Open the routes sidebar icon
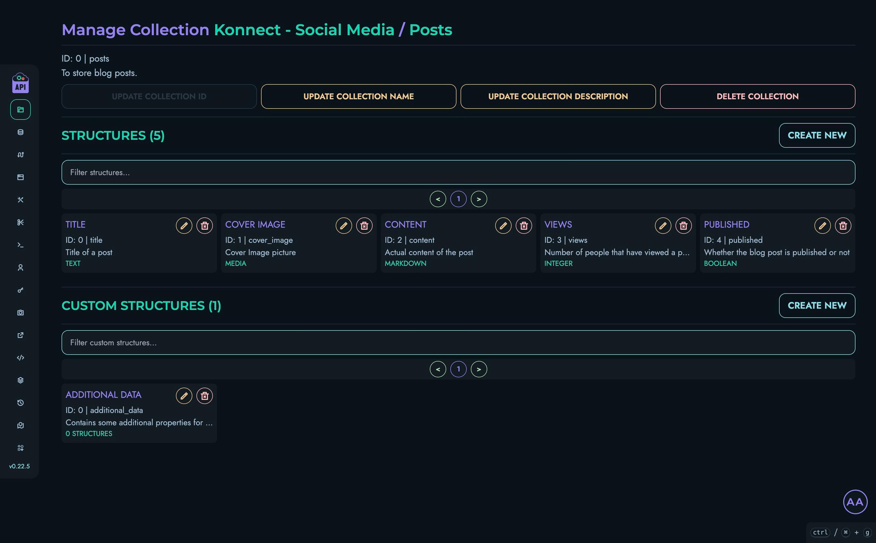The image size is (876, 543). (x=21, y=155)
